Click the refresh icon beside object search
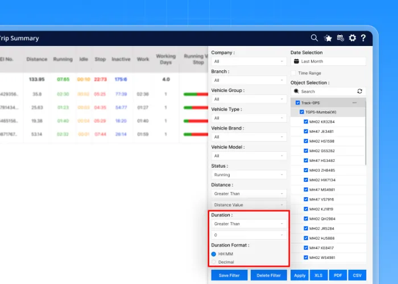The height and width of the screenshot is (284, 398). (359, 91)
